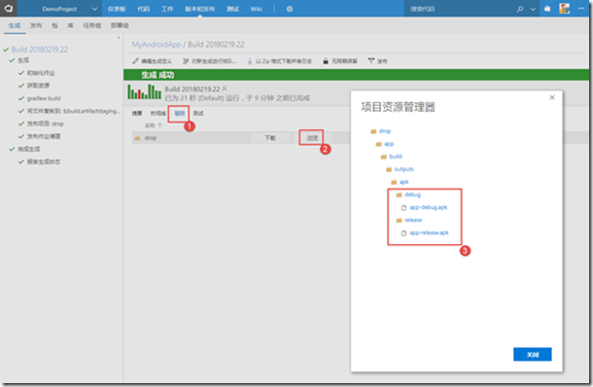This screenshot has width=593, height=387.
Task: Click the app-release.apk file name
Action: click(x=429, y=233)
